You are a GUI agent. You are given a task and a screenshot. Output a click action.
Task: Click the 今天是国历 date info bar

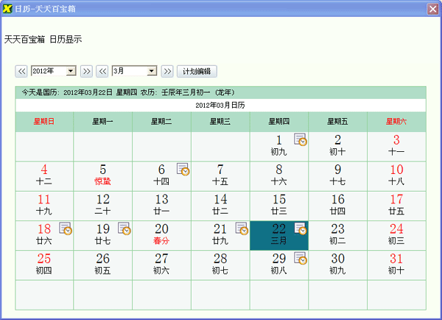point(221,93)
